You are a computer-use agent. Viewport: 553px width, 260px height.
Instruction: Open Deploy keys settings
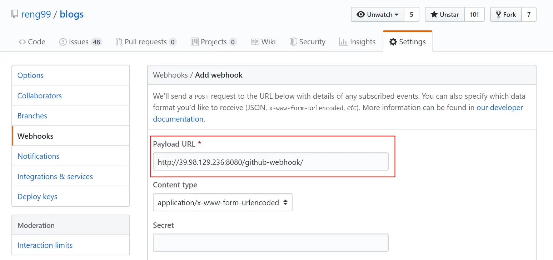point(71,196)
